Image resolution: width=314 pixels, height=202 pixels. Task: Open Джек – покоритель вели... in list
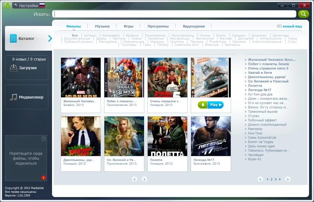(269, 99)
